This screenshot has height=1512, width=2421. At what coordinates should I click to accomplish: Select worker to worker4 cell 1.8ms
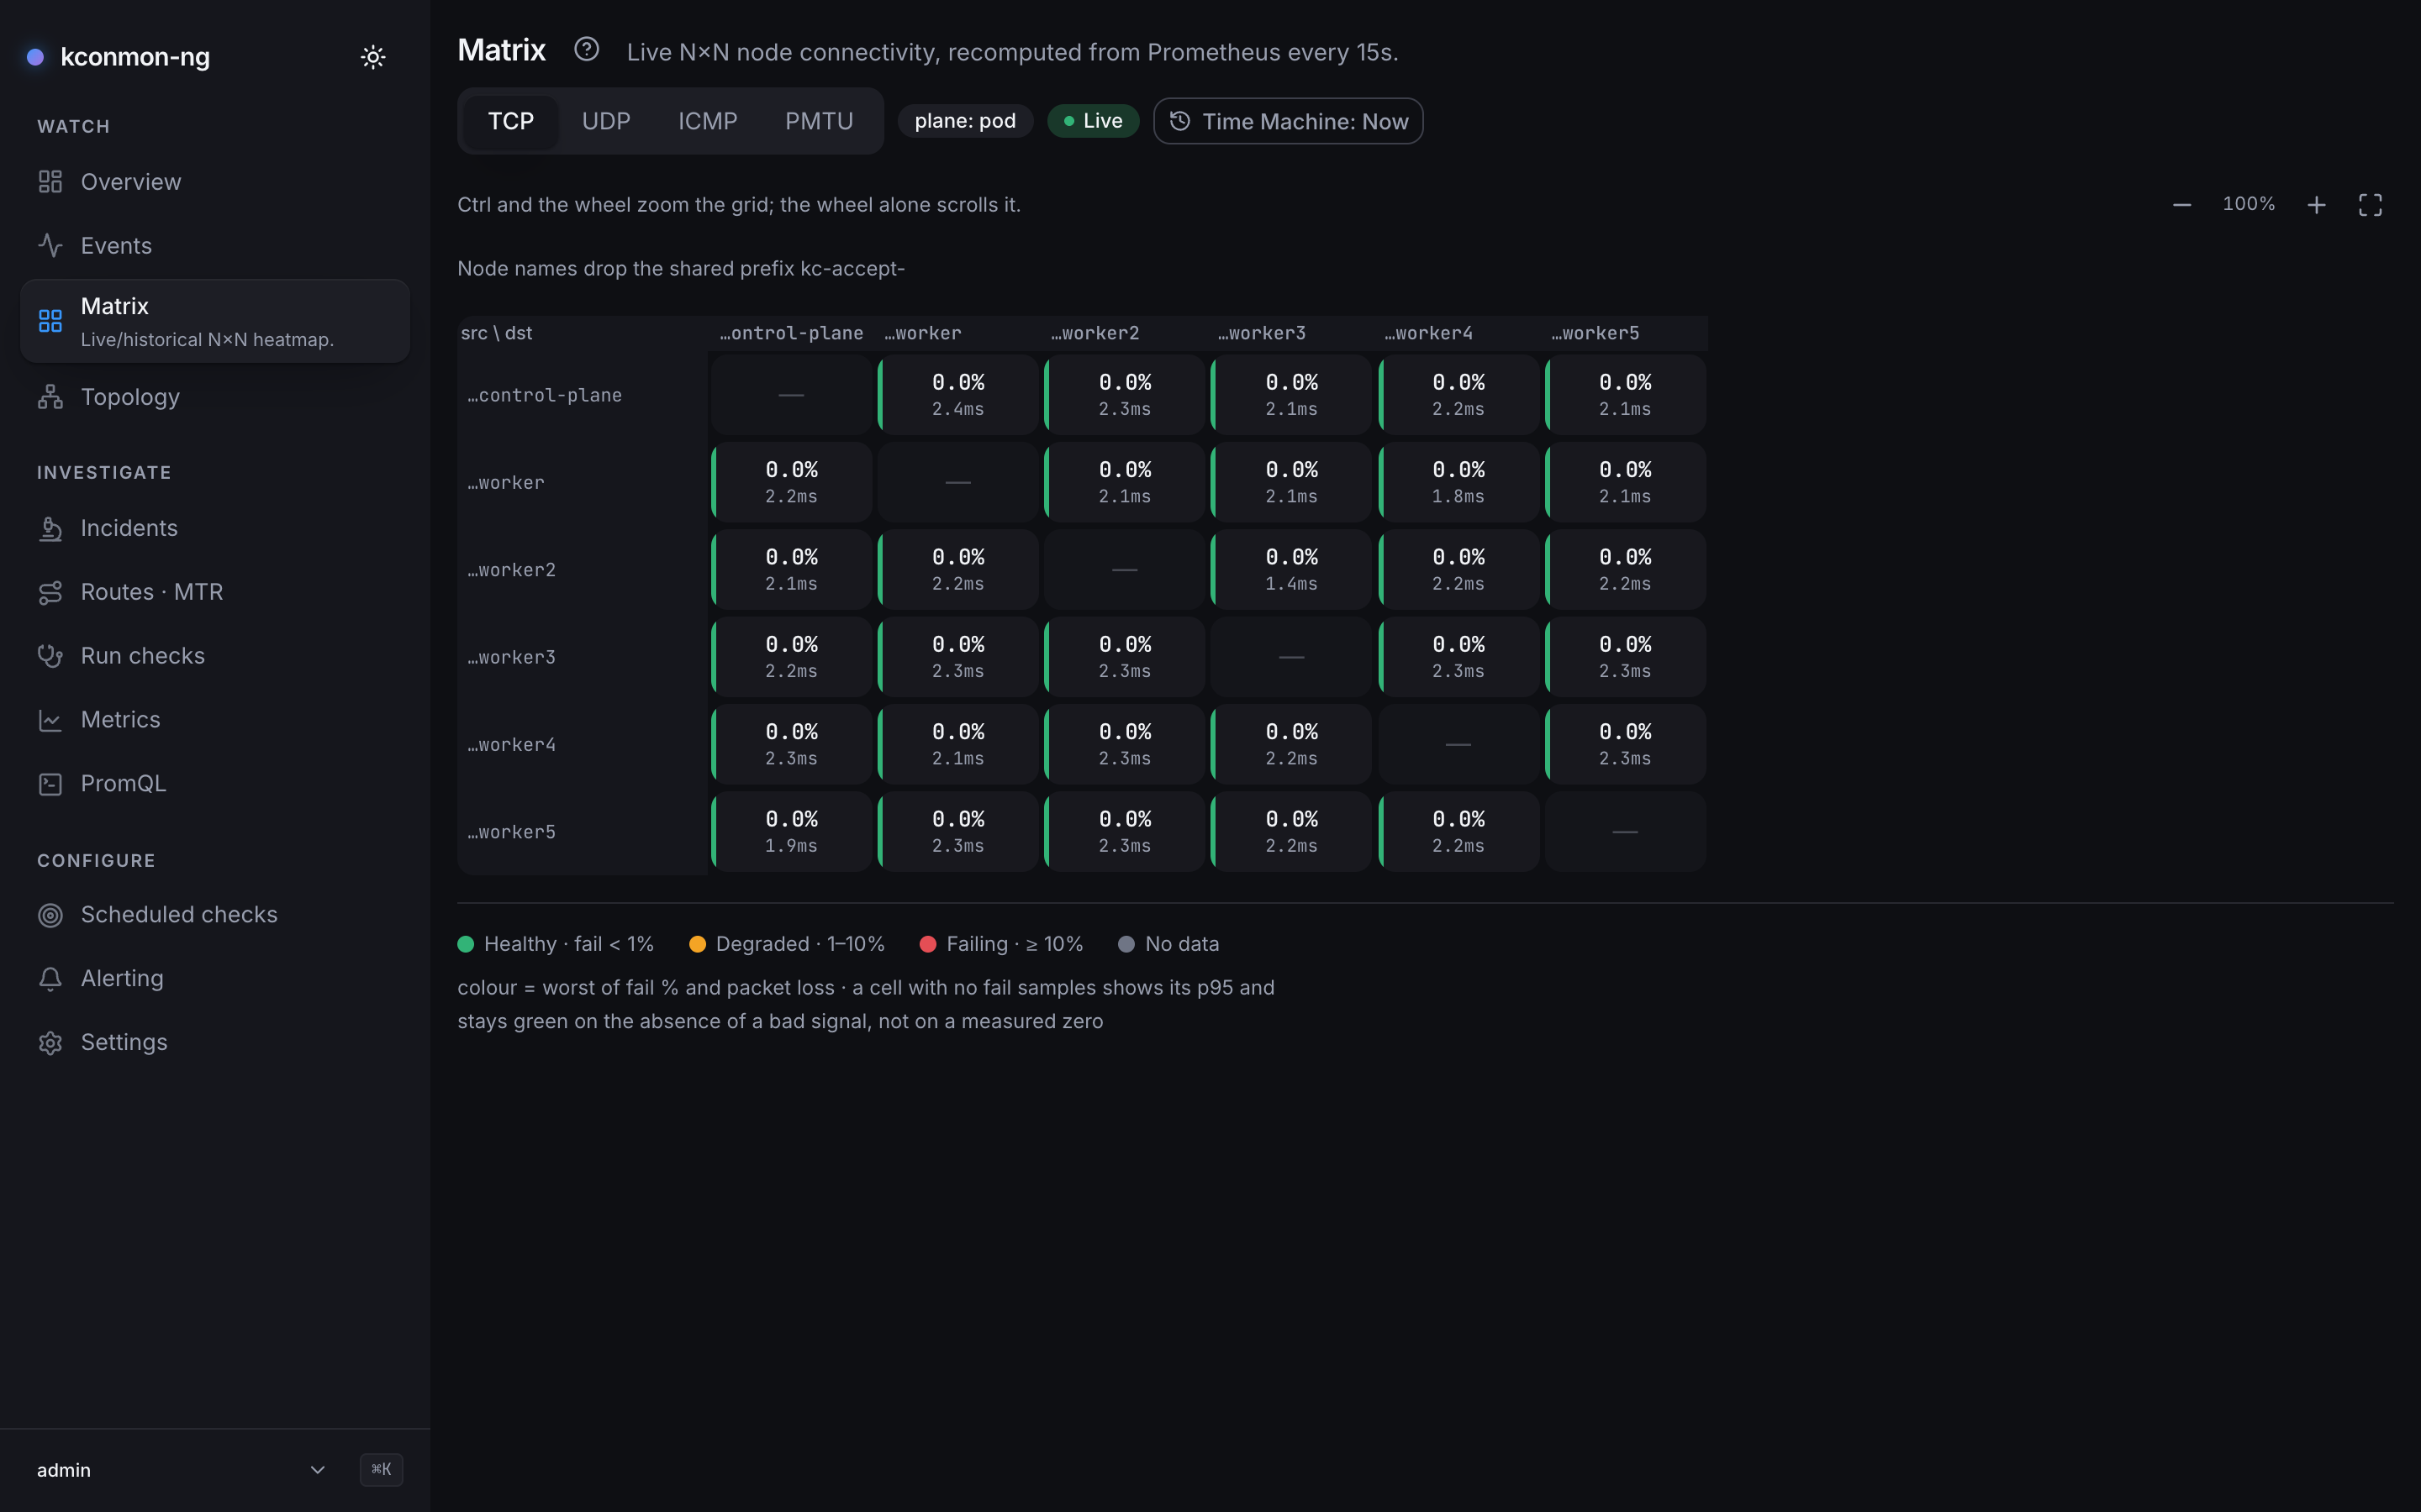[1458, 482]
